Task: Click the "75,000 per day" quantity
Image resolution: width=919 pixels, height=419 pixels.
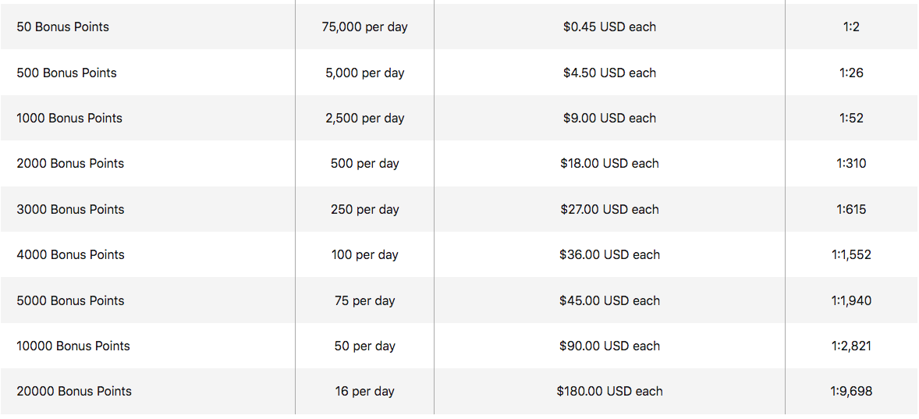Action: [x=364, y=27]
